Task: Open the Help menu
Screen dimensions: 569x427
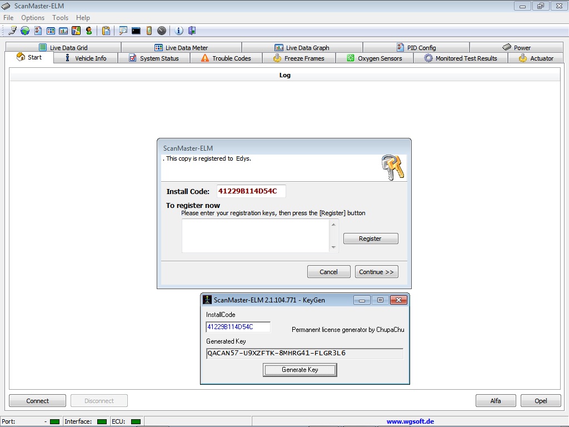Action: tap(83, 18)
